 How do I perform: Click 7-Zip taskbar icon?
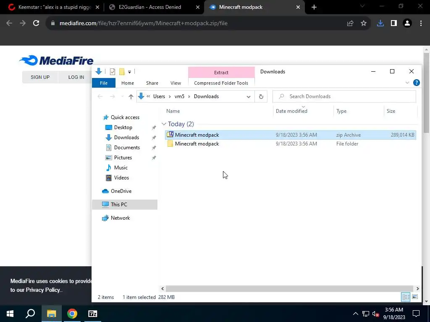93,314
